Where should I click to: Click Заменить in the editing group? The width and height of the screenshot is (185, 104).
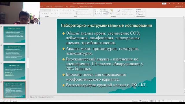[140, 12]
